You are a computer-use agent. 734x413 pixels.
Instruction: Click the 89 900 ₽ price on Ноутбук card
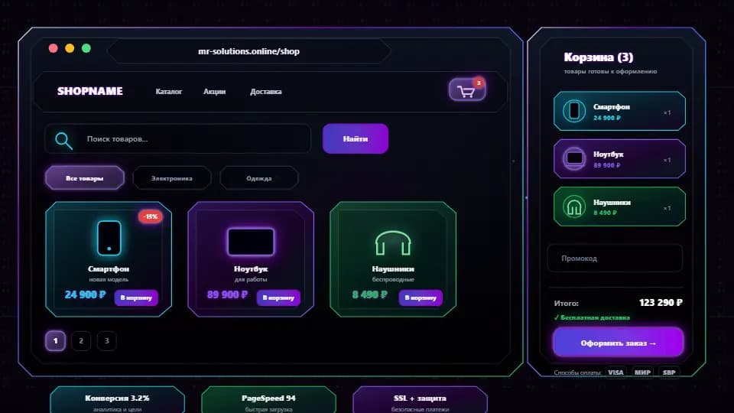(228, 294)
